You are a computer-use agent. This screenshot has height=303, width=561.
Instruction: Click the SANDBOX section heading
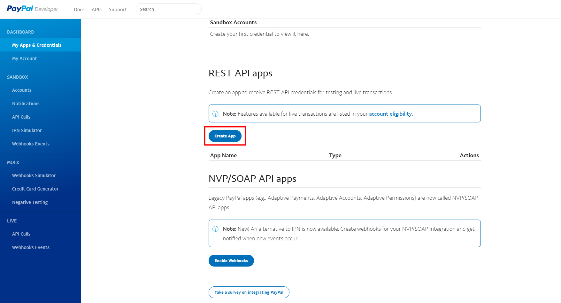[18, 77]
